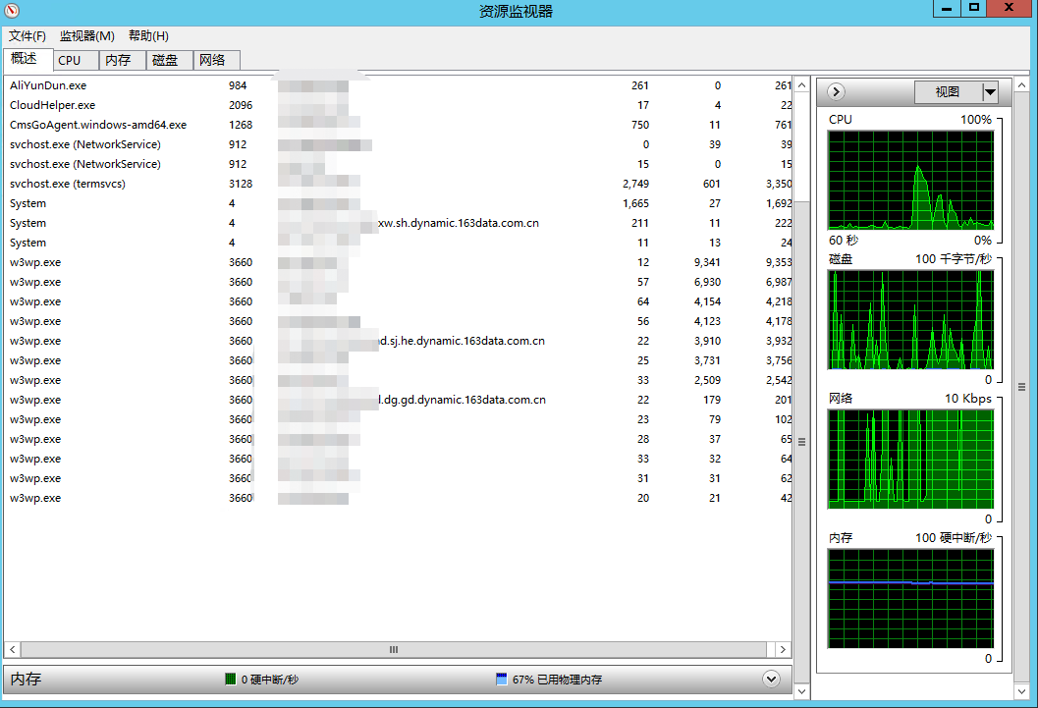The height and width of the screenshot is (708, 1038).
Task: Click the 网络 activity graph
Action: (x=911, y=460)
